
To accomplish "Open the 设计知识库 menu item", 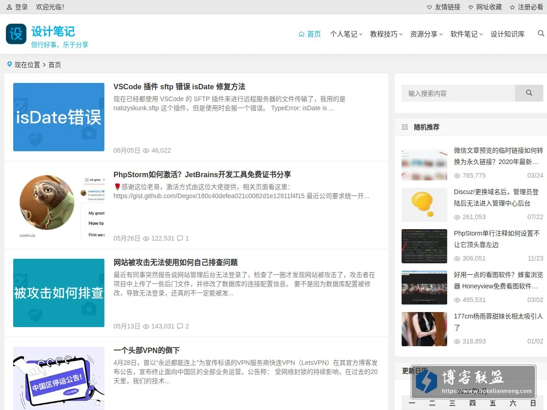I will point(507,34).
